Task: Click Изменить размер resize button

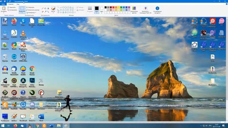Action: [33, 10]
